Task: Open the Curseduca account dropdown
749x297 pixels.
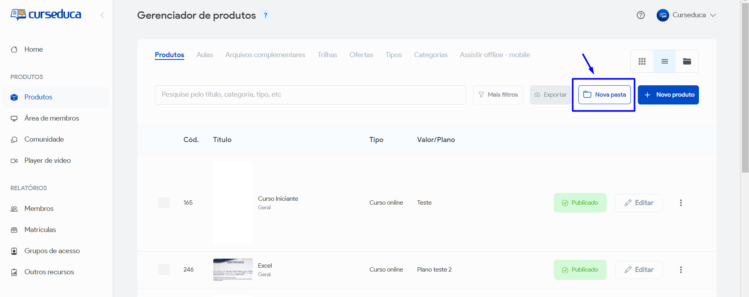Action: coord(687,15)
